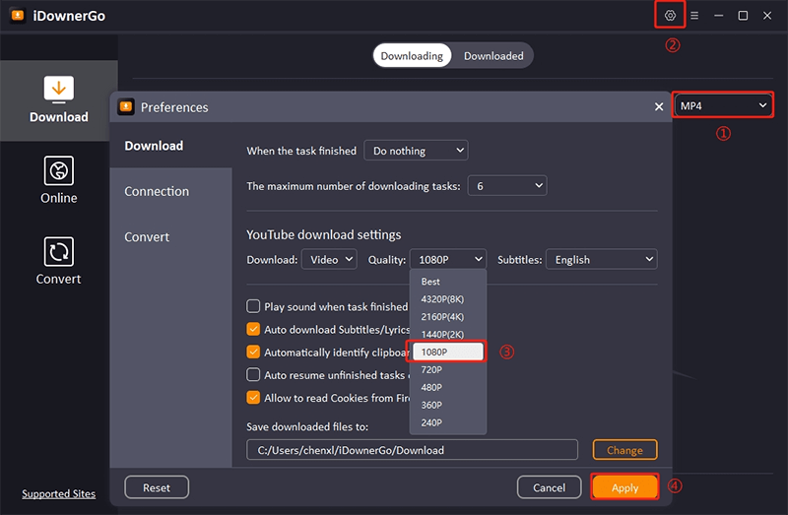Open the Online browser section icon

pyautogui.click(x=59, y=170)
